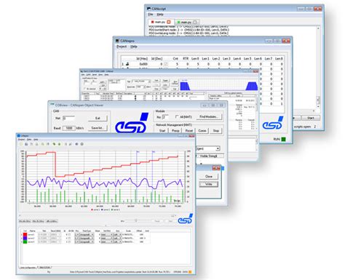Click the green color swatch of curve 3
345x280 pixels.
click(x=25, y=242)
